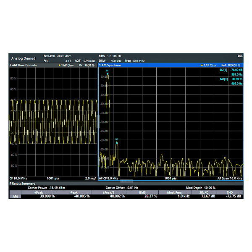
Task: Click the AF Span 16.0 kHz label
Action: point(230,178)
